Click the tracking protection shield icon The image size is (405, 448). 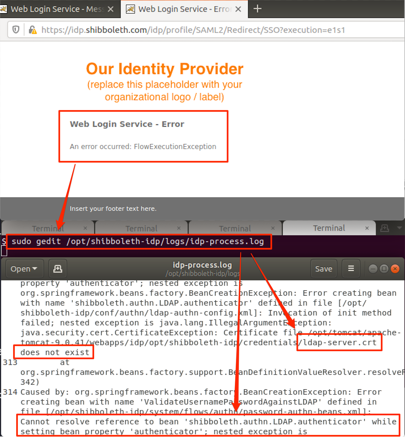[x=16, y=30]
